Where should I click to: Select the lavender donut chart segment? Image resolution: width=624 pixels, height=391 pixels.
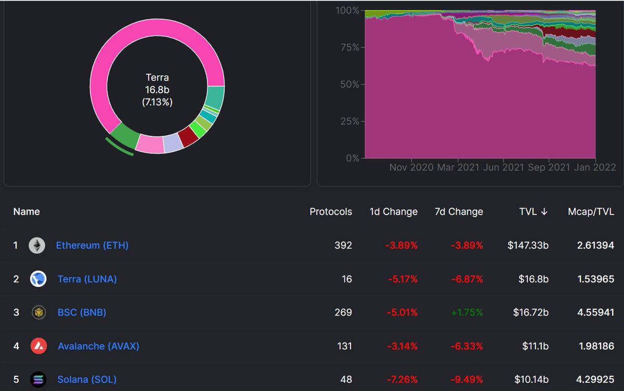[174, 143]
